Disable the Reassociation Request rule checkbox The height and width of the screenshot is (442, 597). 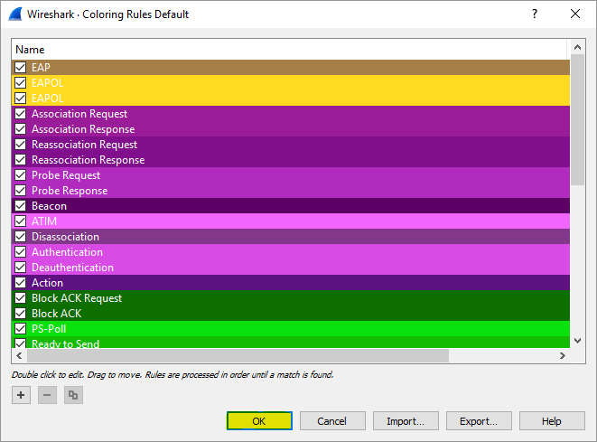[x=21, y=145]
